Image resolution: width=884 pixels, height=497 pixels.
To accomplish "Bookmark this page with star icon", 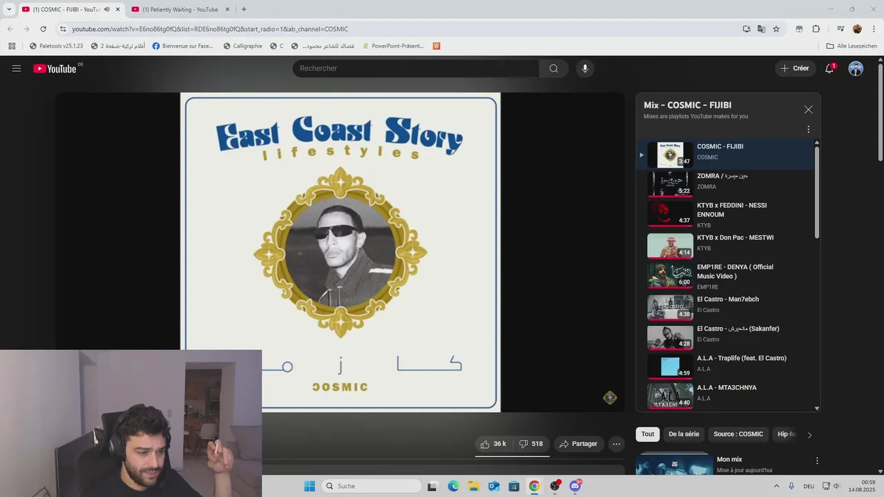I will tap(776, 29).
